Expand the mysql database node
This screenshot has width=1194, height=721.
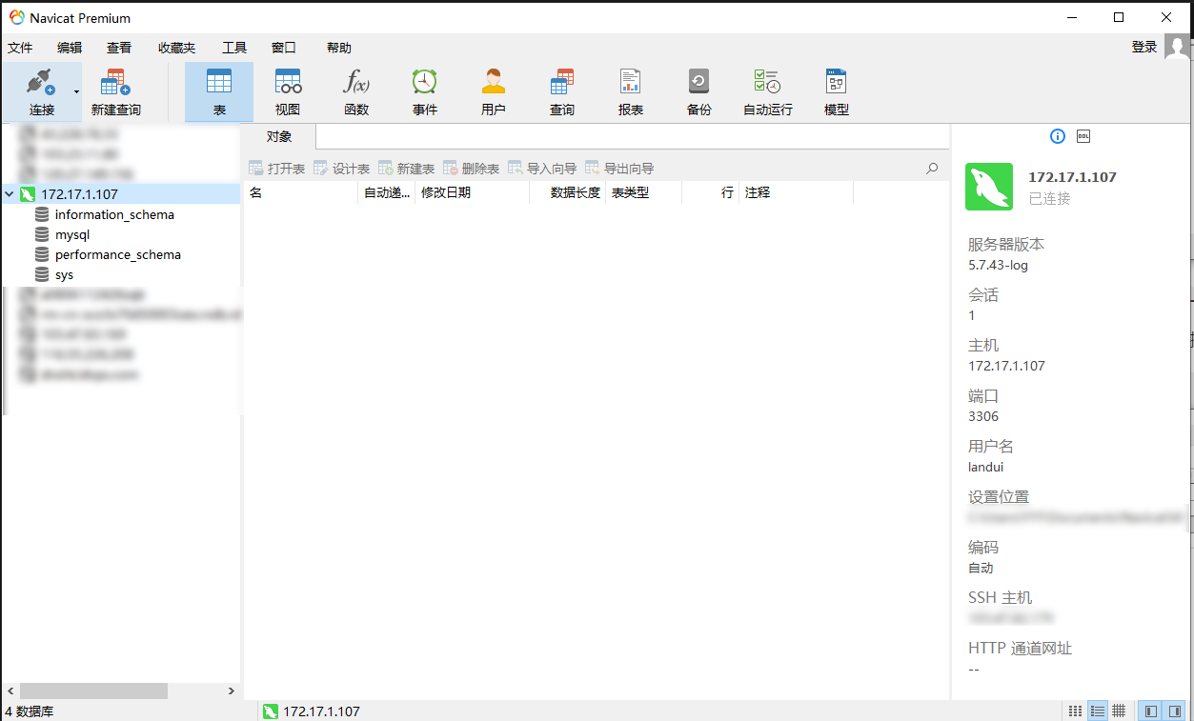click(x=72, y=234)
